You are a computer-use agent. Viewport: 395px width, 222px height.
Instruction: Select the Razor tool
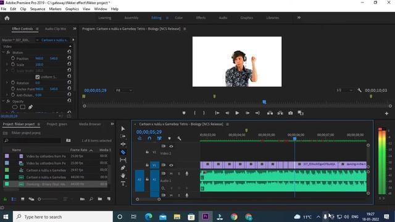point(123,152)
